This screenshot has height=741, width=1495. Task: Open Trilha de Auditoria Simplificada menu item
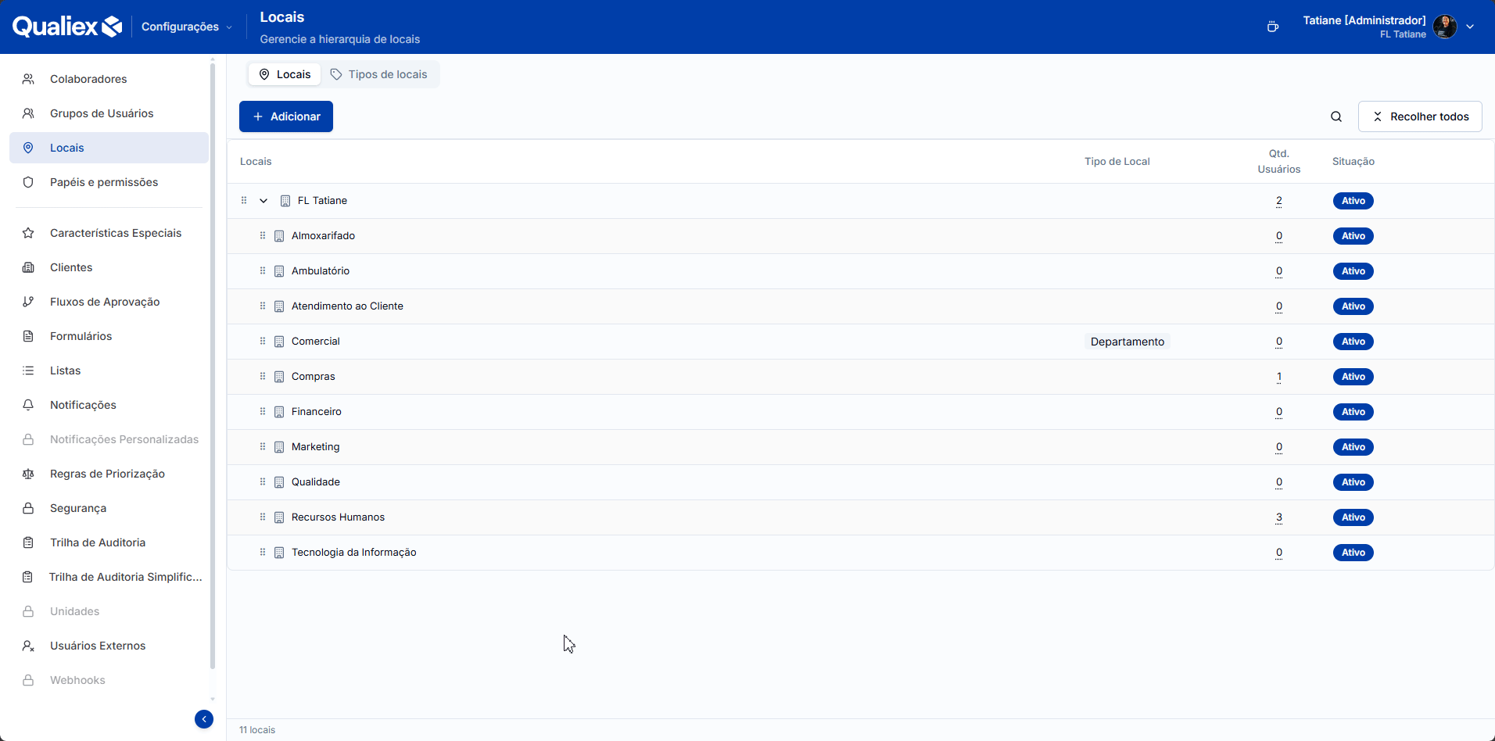coord(109,577)
